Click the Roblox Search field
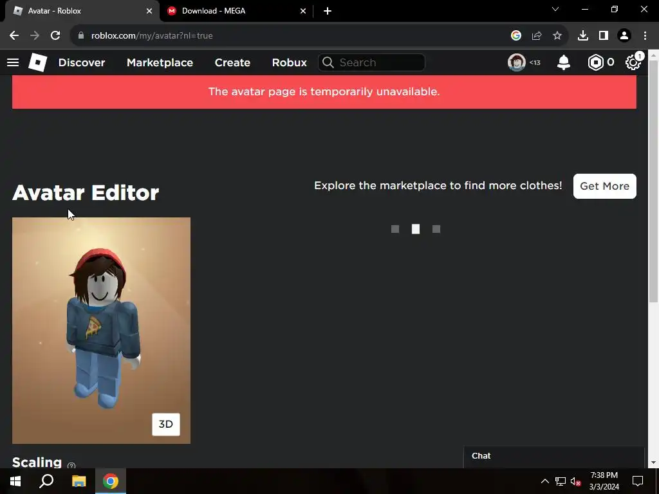 (371, 62)
